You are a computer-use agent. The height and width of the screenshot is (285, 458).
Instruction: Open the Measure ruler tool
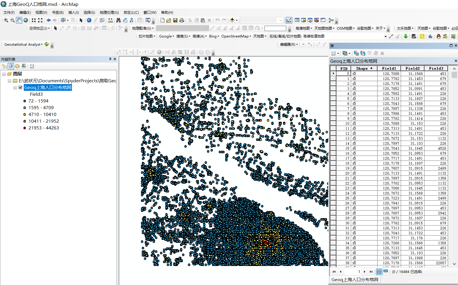[110, 20]
